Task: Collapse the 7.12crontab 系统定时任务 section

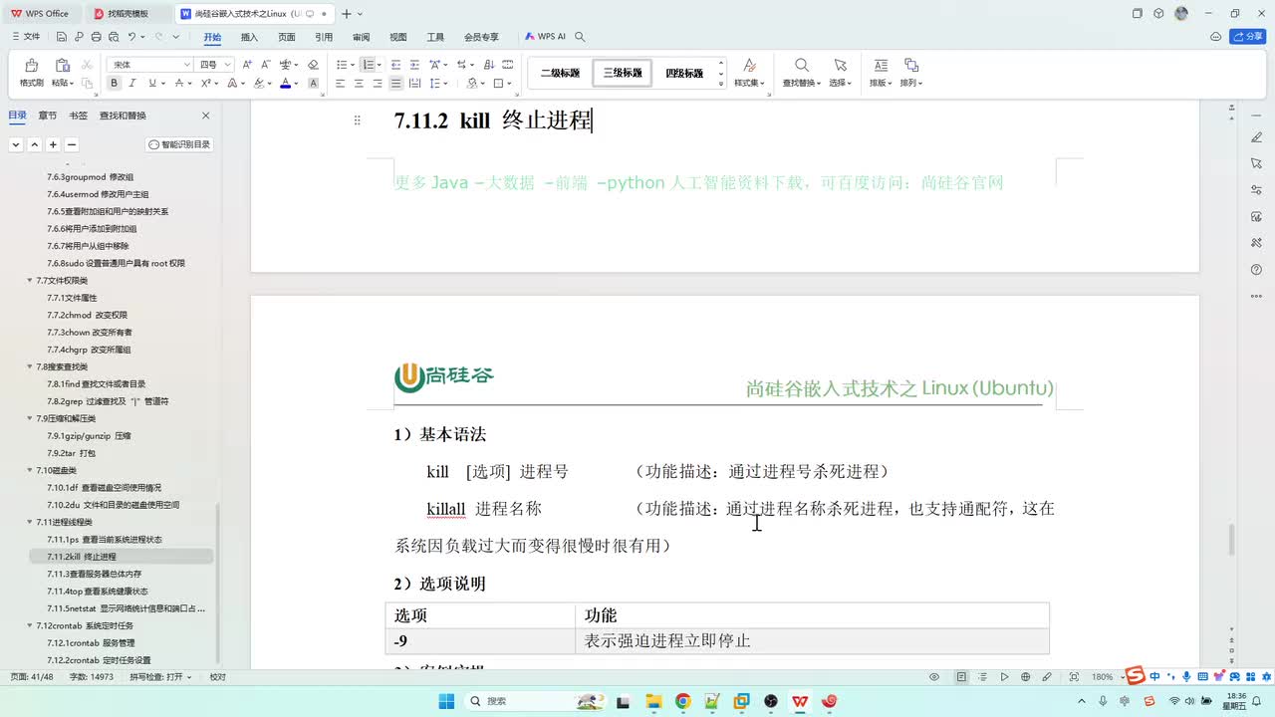Action: [29, 625]
